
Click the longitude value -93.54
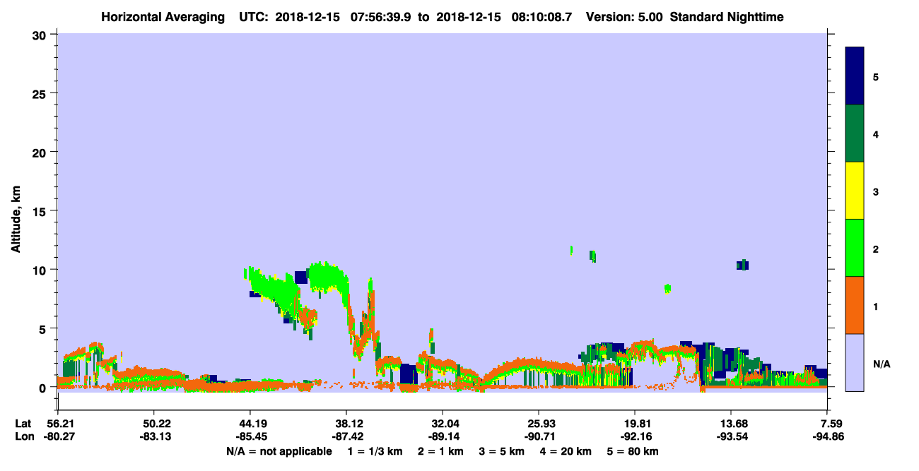(x=731, y=436)
